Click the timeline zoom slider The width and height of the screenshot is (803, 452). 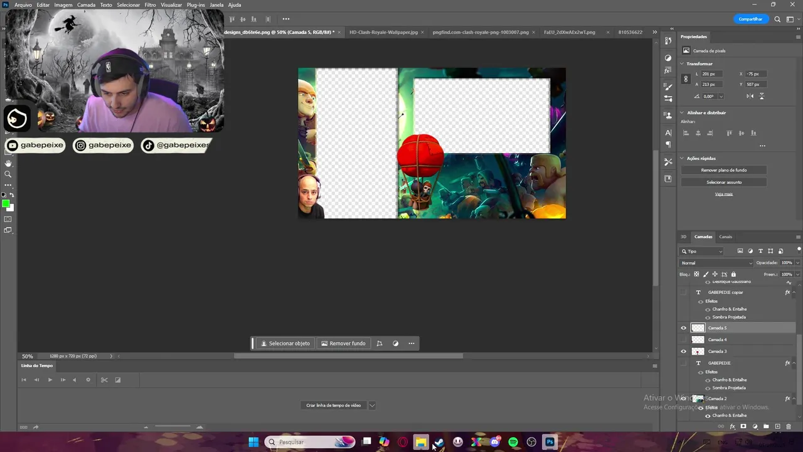173,428
